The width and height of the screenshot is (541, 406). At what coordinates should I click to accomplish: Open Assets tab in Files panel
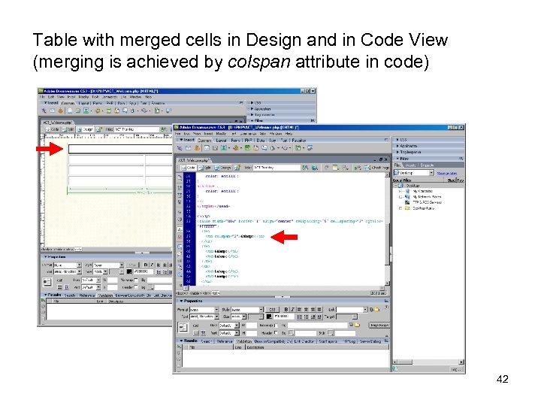coord(411,165)
